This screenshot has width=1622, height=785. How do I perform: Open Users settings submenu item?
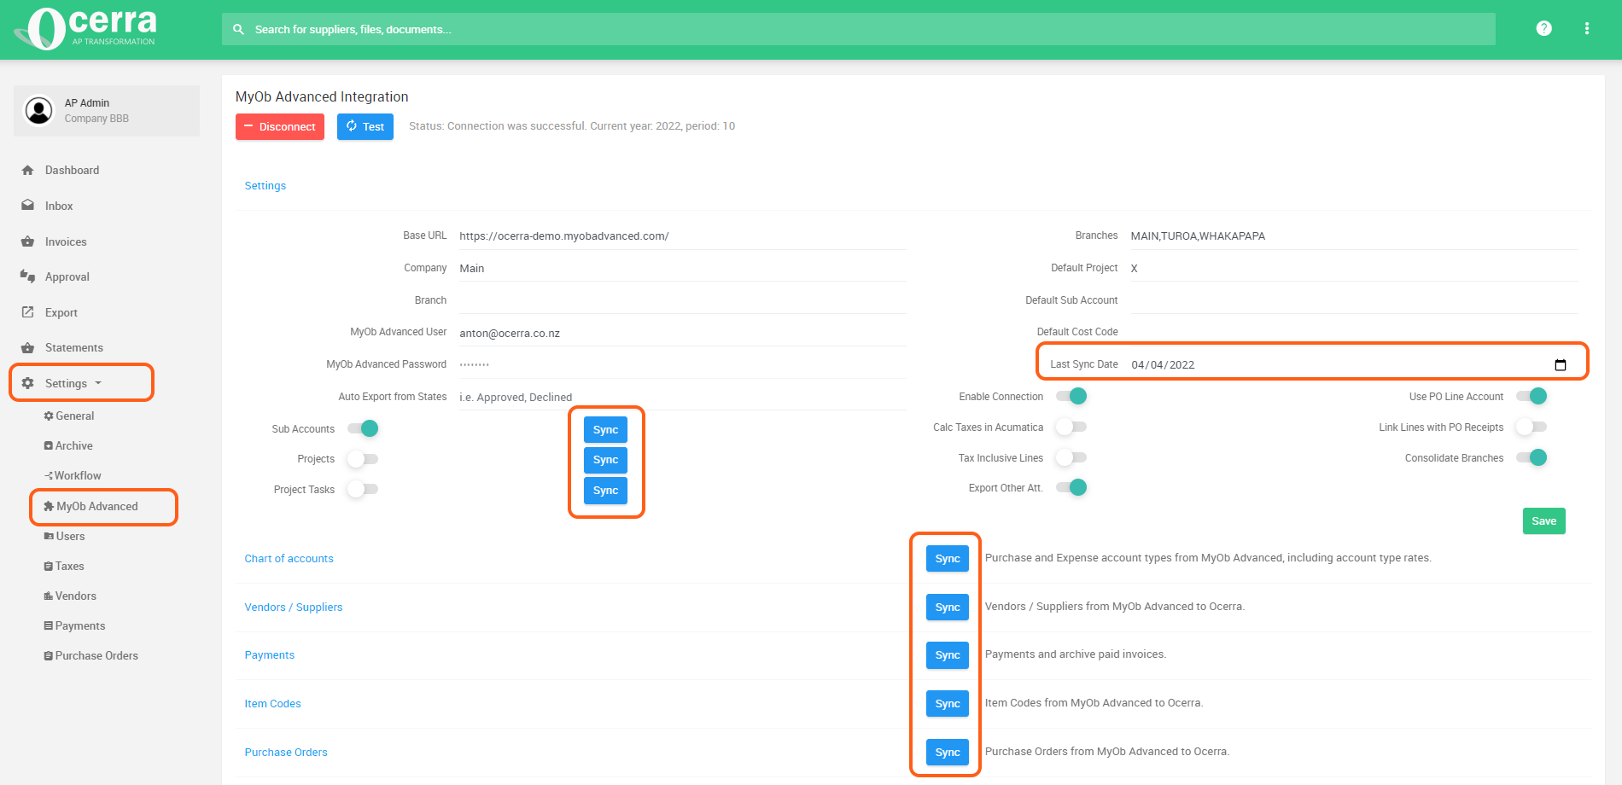point(64,536)
